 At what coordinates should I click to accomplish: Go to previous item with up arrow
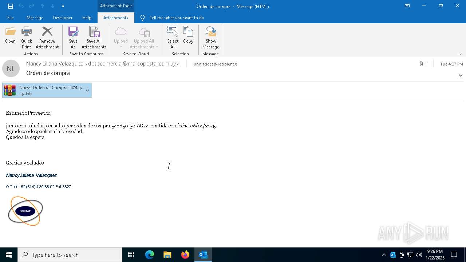(x=42, y=6)
